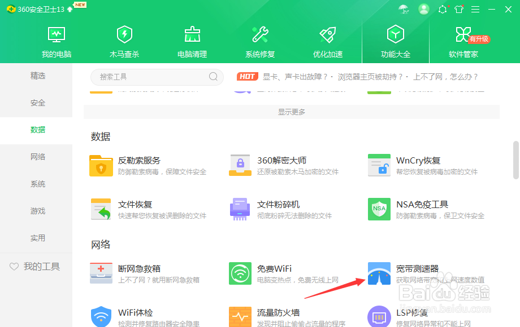Open the NSA免疫工具 icon
The image size is (520, 327).
[x=379, y=209]
